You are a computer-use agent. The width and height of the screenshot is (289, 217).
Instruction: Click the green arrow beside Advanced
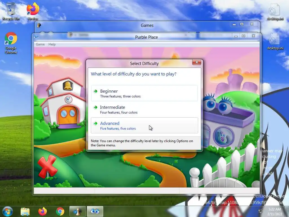point(95,123)
